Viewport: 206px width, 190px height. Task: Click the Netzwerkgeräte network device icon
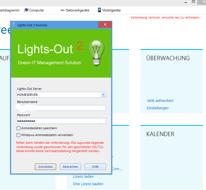click(63, 10)
